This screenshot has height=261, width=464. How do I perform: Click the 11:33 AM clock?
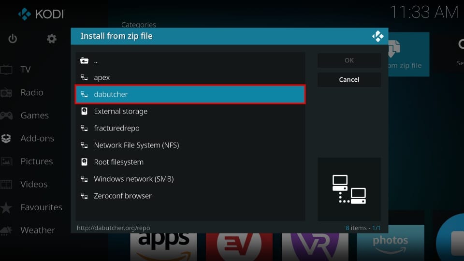tap(424, 13)
